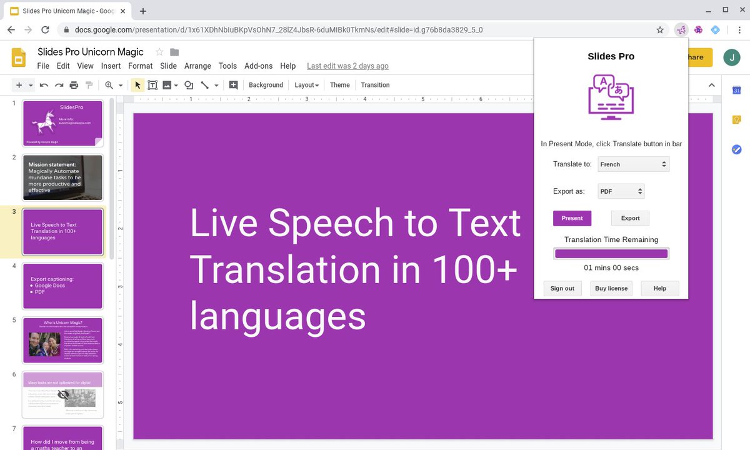This screenshot has width=750, height=450.
Task: Click the Sign out button
Action: (562, 288)
